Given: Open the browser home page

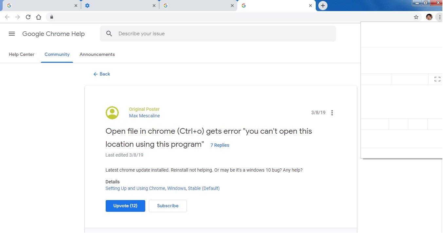Looking at the screenshot, I should [x=39, y=17].
